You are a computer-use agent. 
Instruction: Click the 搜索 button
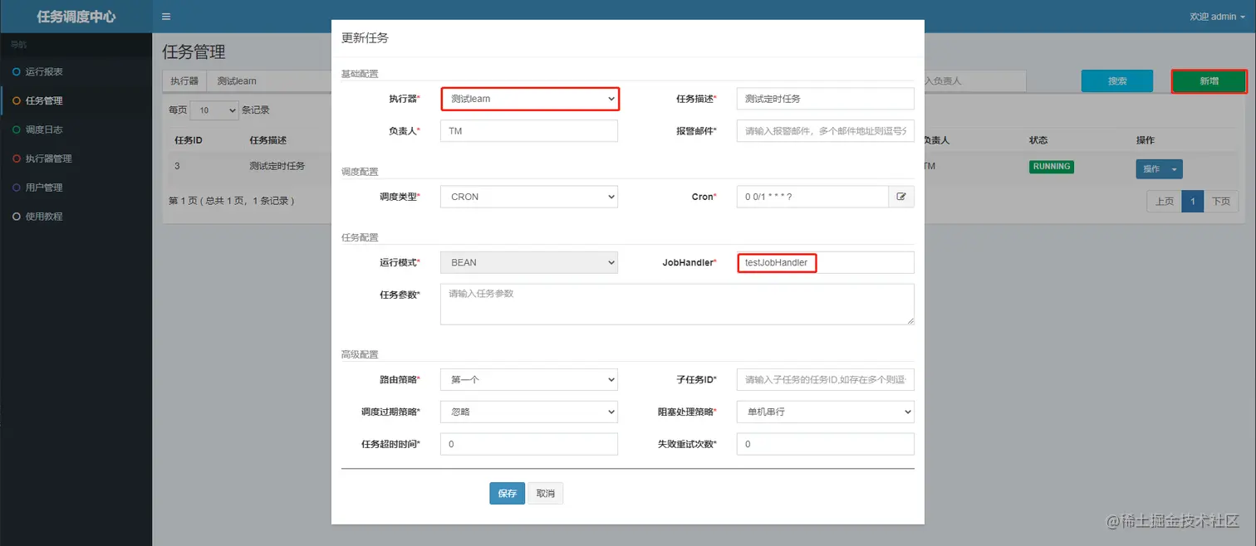click(x=1117, y=80)
